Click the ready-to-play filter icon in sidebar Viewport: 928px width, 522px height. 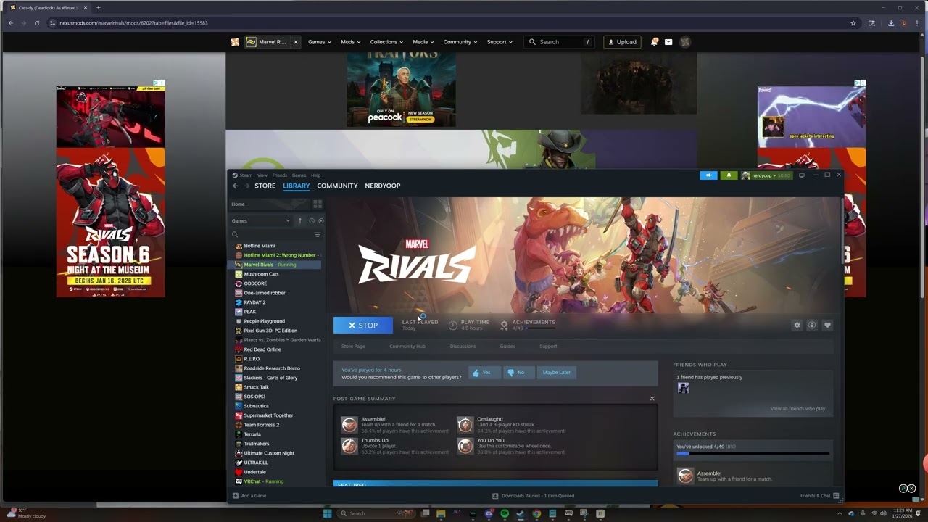(321, 221)
